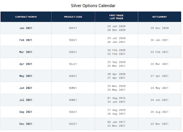
Task: Select the 24 Jun 2021 settlement date
Action: 160,100
